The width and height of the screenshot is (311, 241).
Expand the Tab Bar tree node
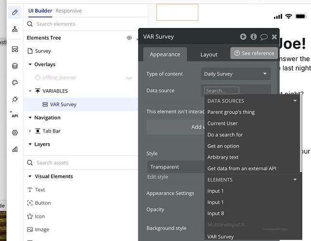30,131
